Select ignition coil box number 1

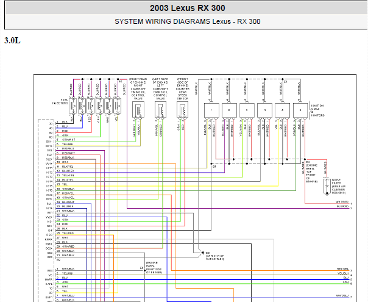click(x=211, y=110)
